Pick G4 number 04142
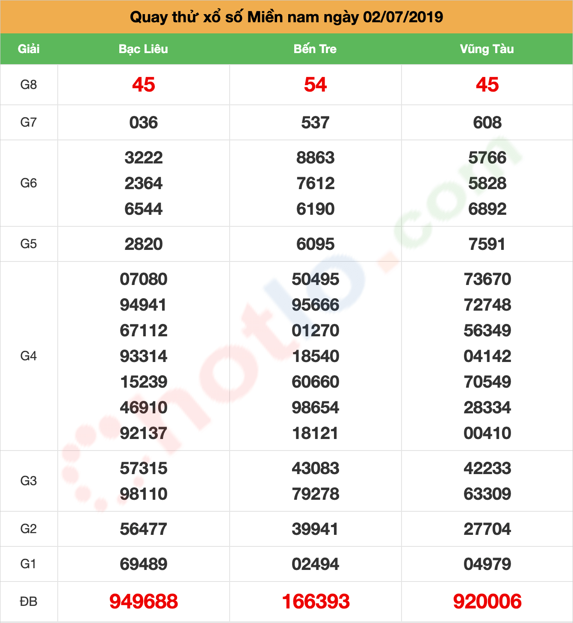Screen dimensions: 573x623 [x=487, y=356]
